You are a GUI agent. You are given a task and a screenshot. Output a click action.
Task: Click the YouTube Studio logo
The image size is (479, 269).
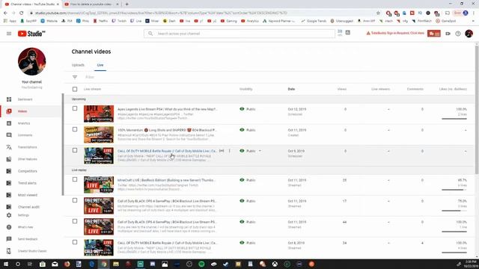(31, 34)
